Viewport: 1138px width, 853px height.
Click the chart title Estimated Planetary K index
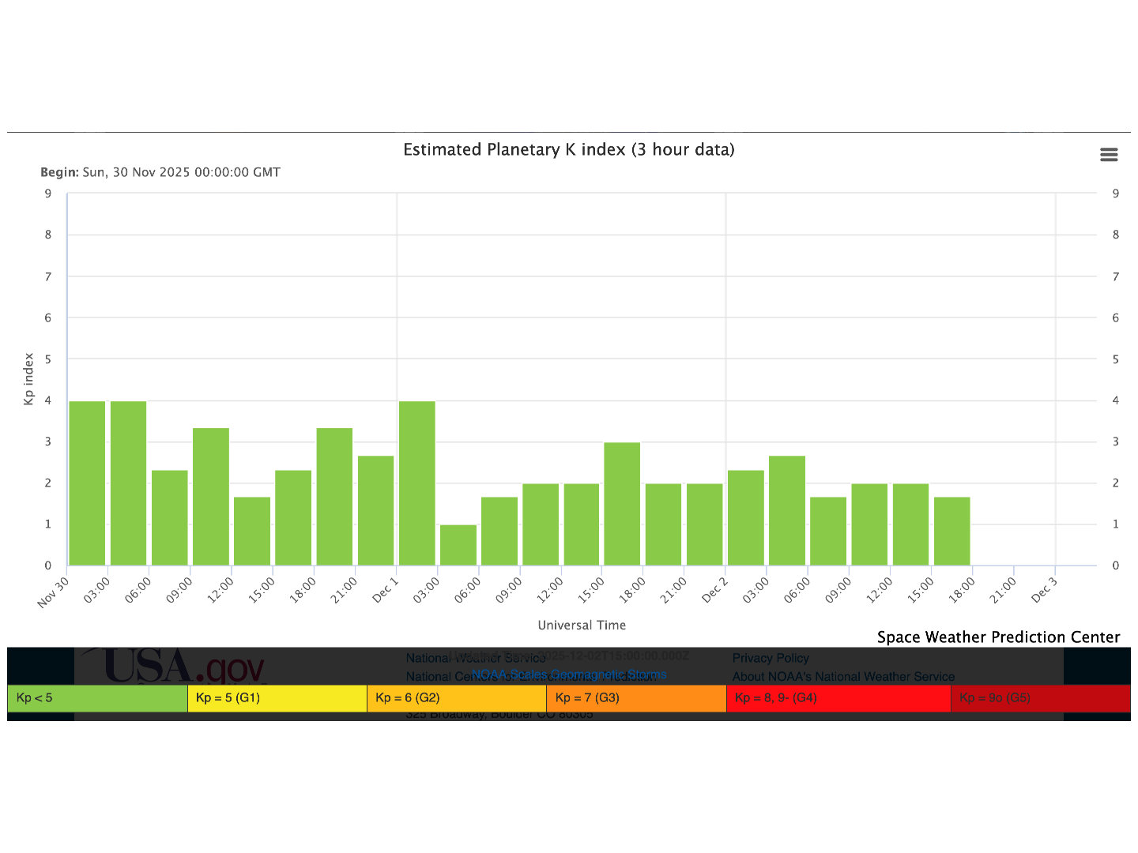(568, 150)
